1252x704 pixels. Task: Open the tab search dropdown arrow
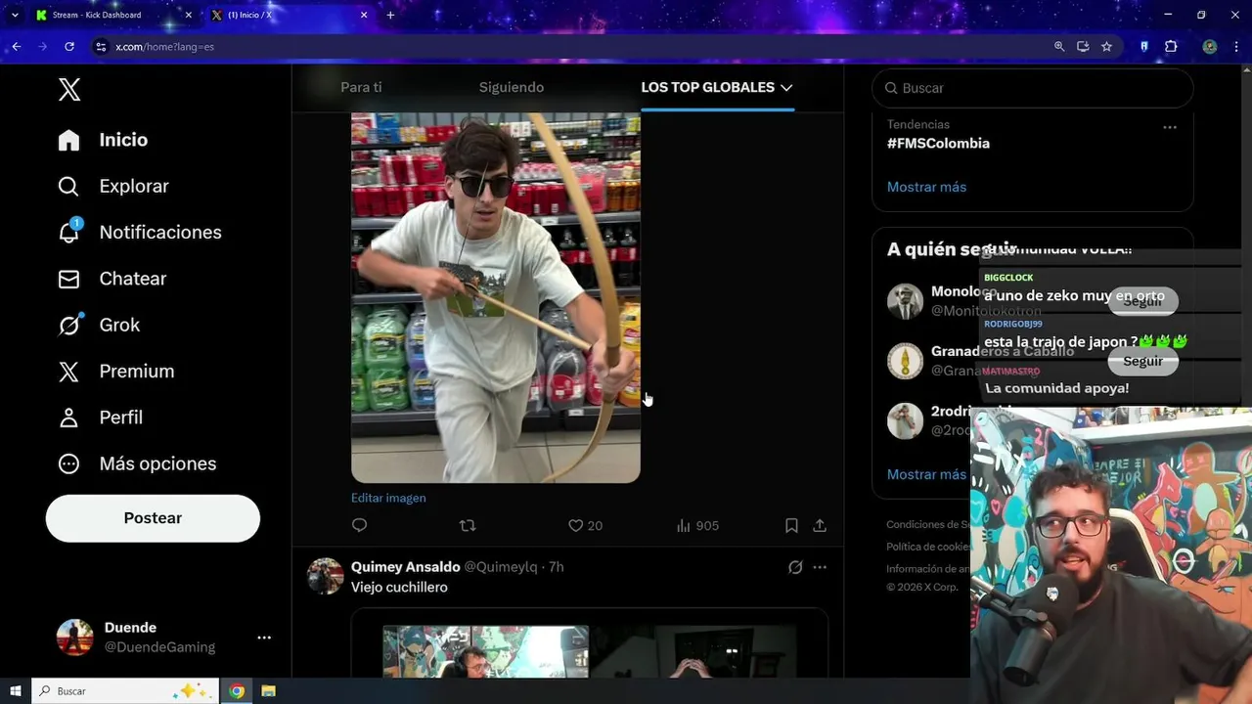[x=15, y=15]
